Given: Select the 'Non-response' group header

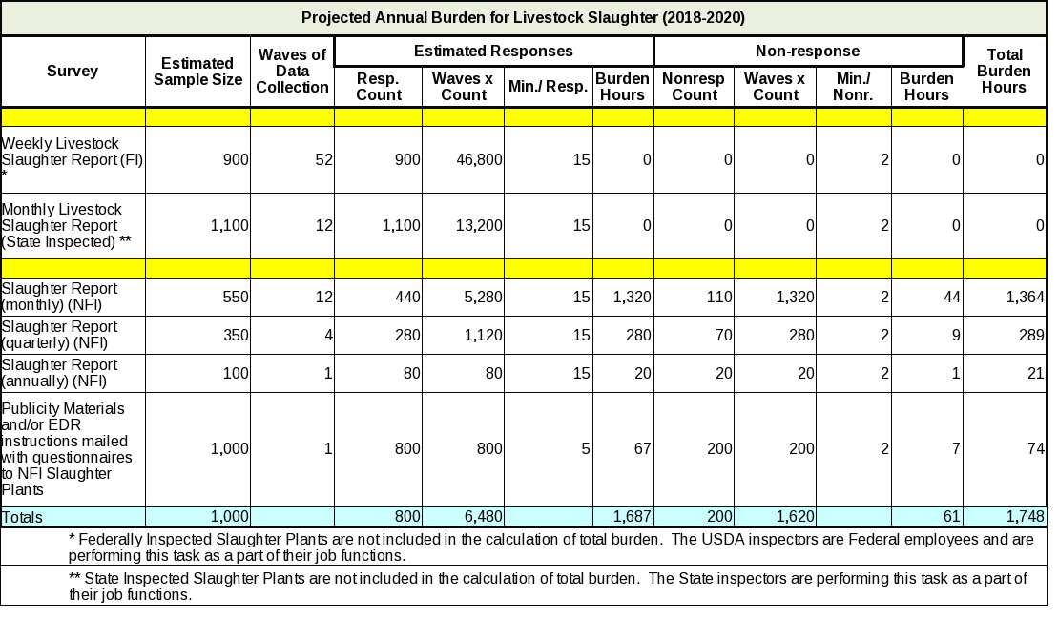Looking at the screenshot, I should [x=808, y=52].
